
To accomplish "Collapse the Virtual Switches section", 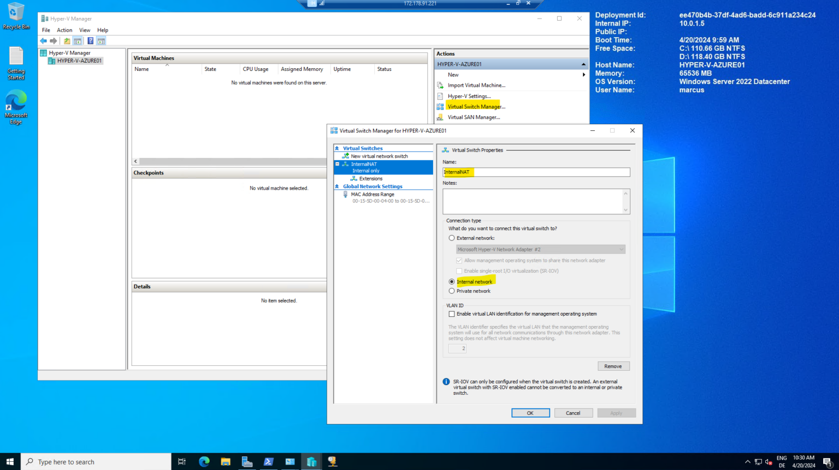I will (x=337, y=148).
